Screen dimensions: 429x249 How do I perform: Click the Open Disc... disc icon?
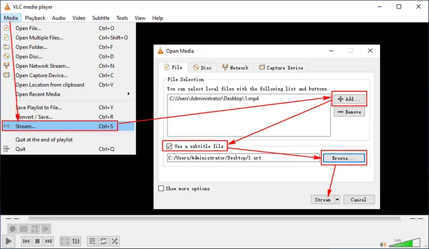6,56
